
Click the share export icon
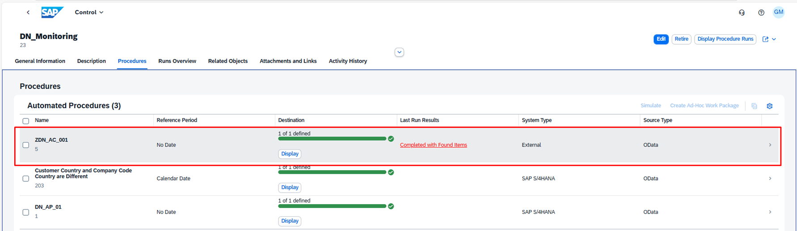(765, 39)
